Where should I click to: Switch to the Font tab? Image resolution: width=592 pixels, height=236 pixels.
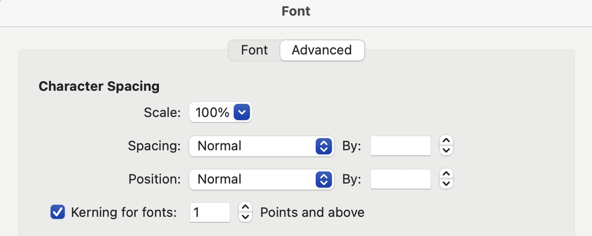pyautogui.click(x=255, y=50)
